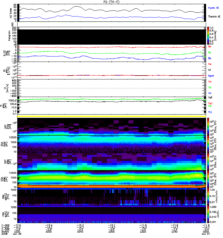Click the X-GSE value -12.4
The width and height of the screenshot is (223, 238).
tap(49, 225)
